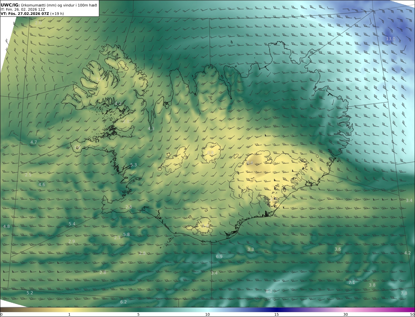
Task: Click the 4.3 value label
Action: [151, 129]
